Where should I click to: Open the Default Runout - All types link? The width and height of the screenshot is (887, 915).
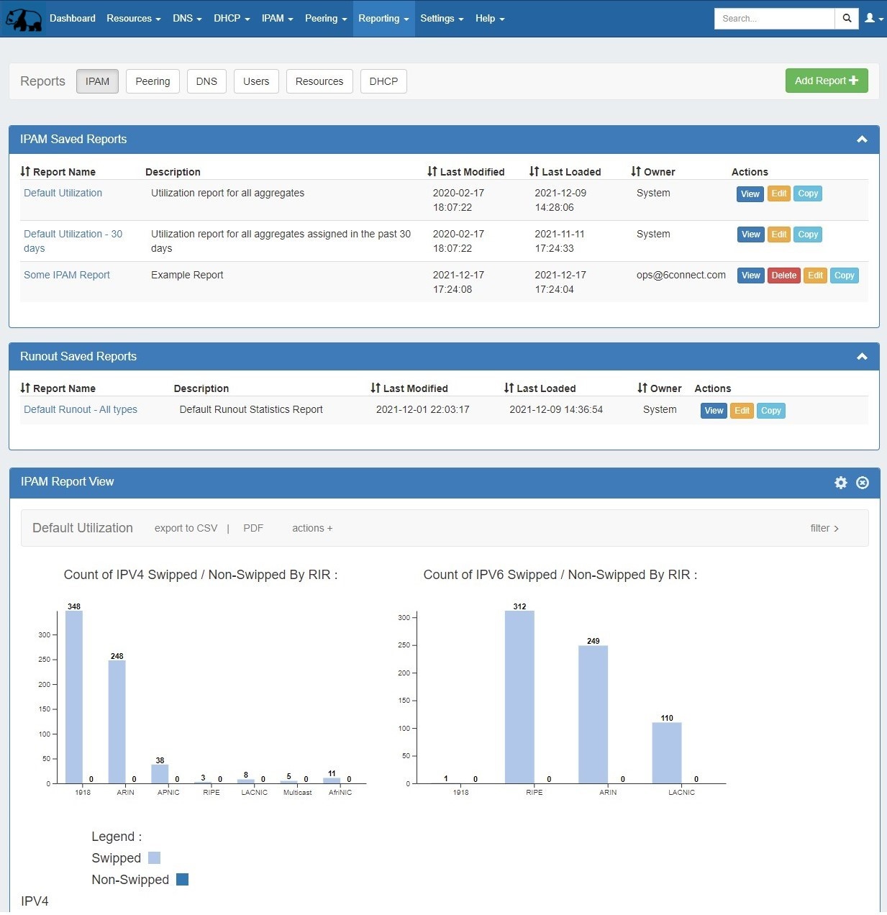81,409
